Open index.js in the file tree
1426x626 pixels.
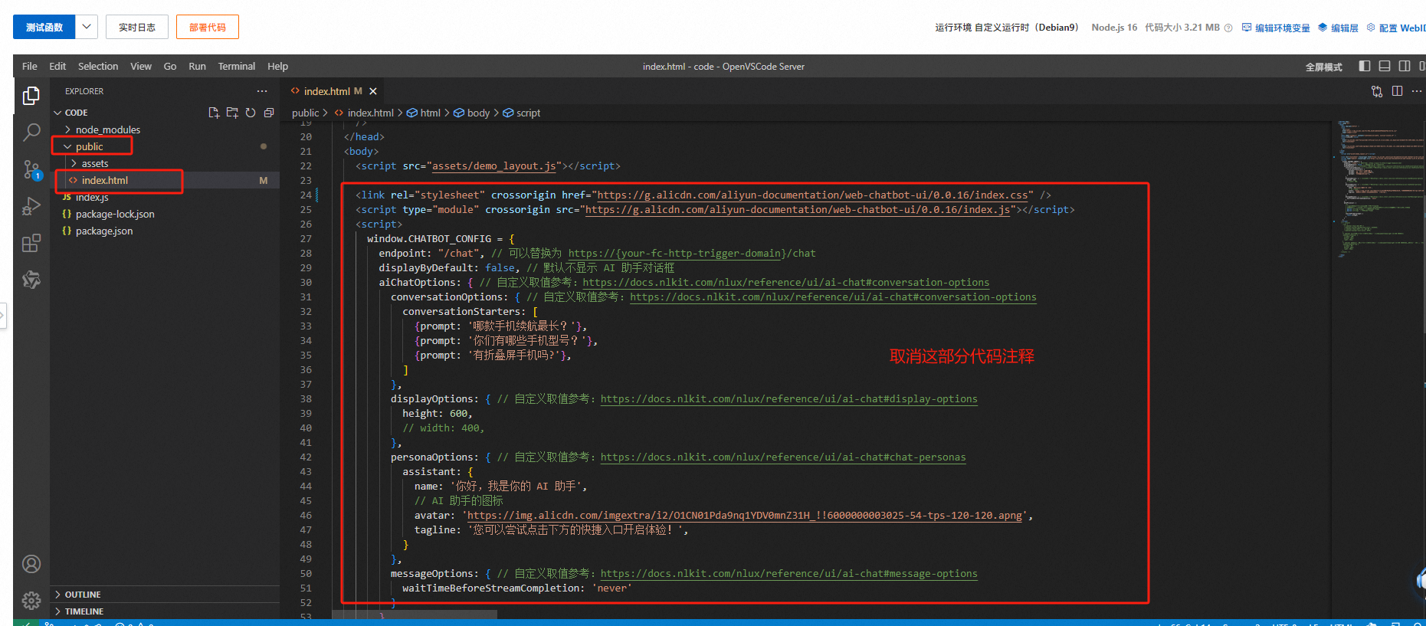coord(92,197)
